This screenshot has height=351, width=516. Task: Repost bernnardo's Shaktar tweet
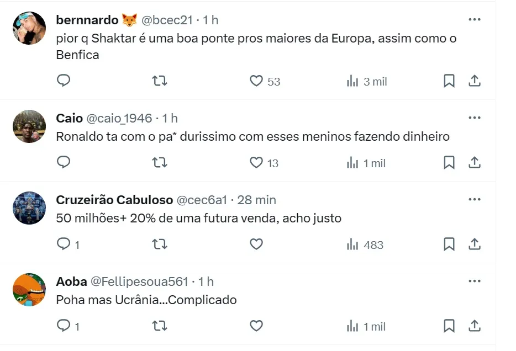pyautogui.click(x=160, y=81)
